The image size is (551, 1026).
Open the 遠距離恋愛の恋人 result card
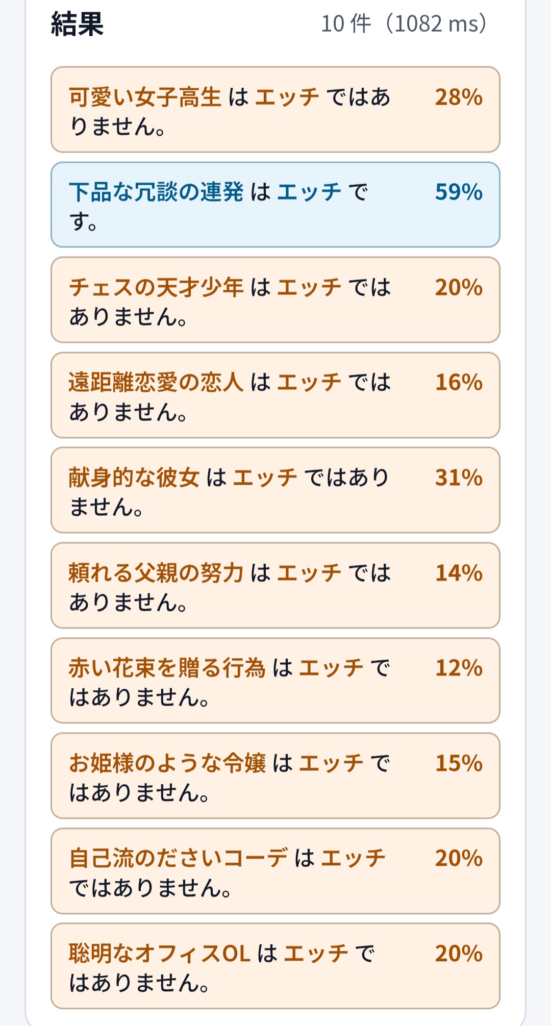pyautogui.click(x=275, y=395)
